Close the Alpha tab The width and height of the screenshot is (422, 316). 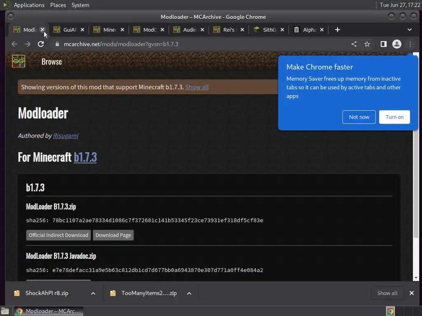[x=322, y=30]
